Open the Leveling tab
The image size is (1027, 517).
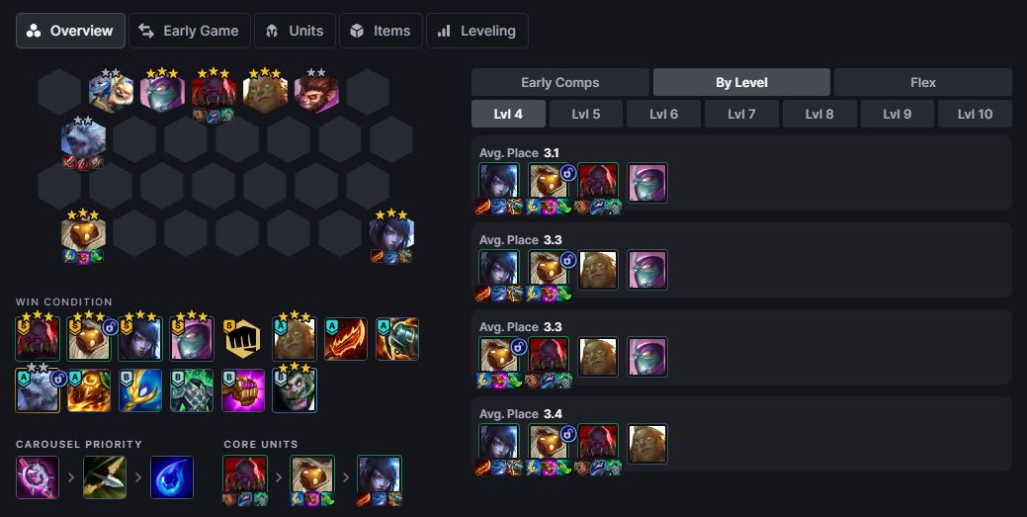point(476,31)
